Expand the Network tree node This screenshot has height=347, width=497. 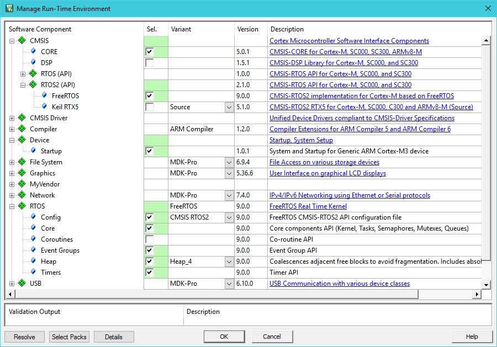[x=12, y=195]
